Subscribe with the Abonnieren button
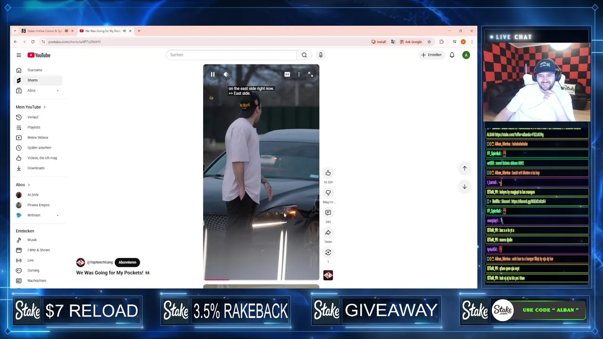Image resolution: width=603 pixels, height=339 pixels. click(x=127, y=262)
